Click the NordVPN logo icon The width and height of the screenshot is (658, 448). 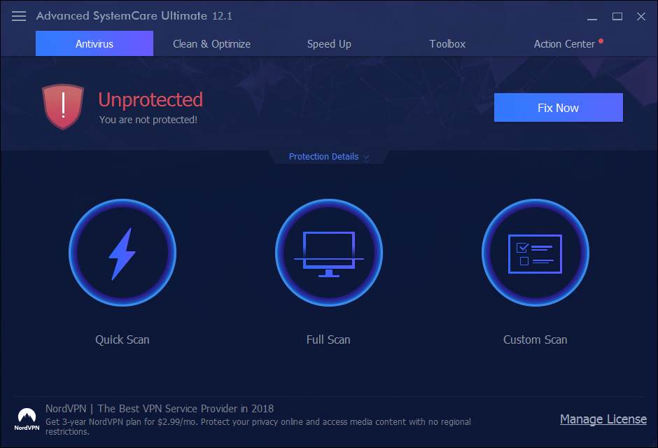pos(27,419)
